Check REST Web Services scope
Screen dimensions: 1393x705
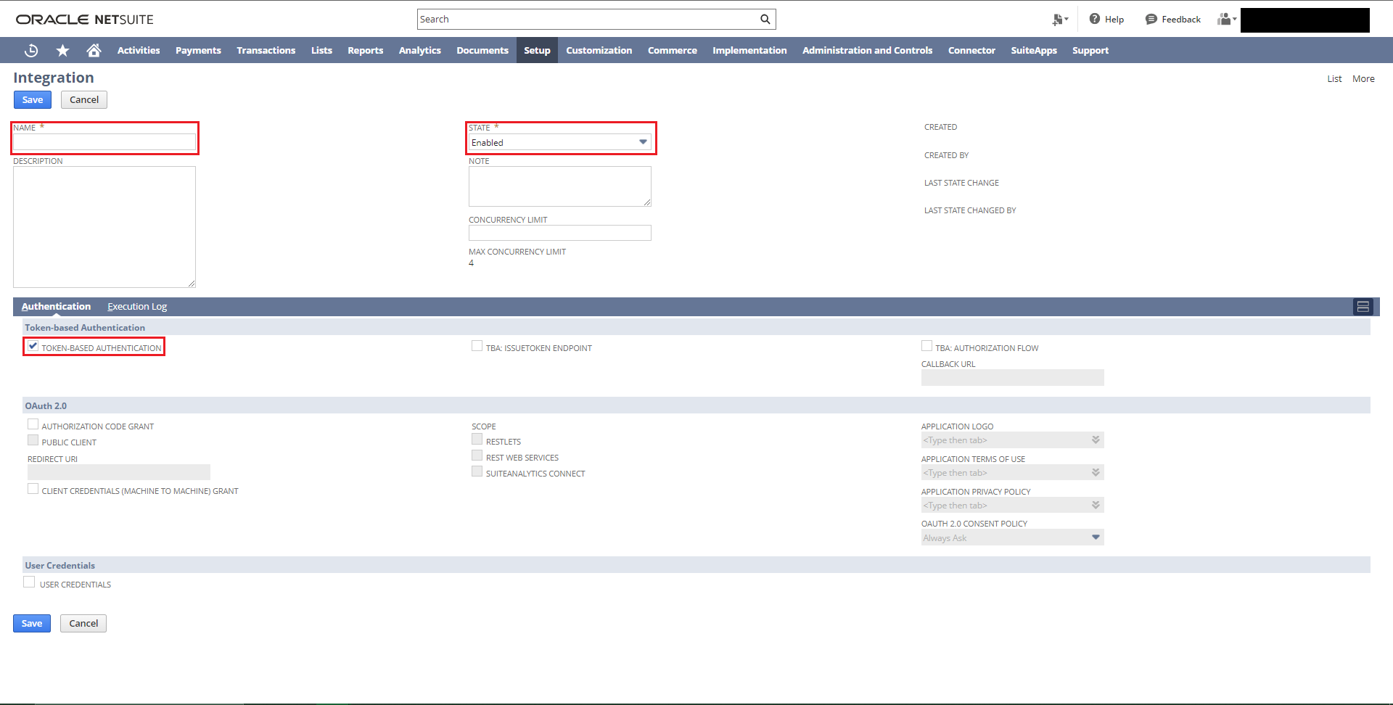click(477, 456)
